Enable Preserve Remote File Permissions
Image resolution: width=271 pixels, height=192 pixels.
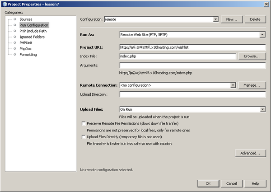coord(83,123)
